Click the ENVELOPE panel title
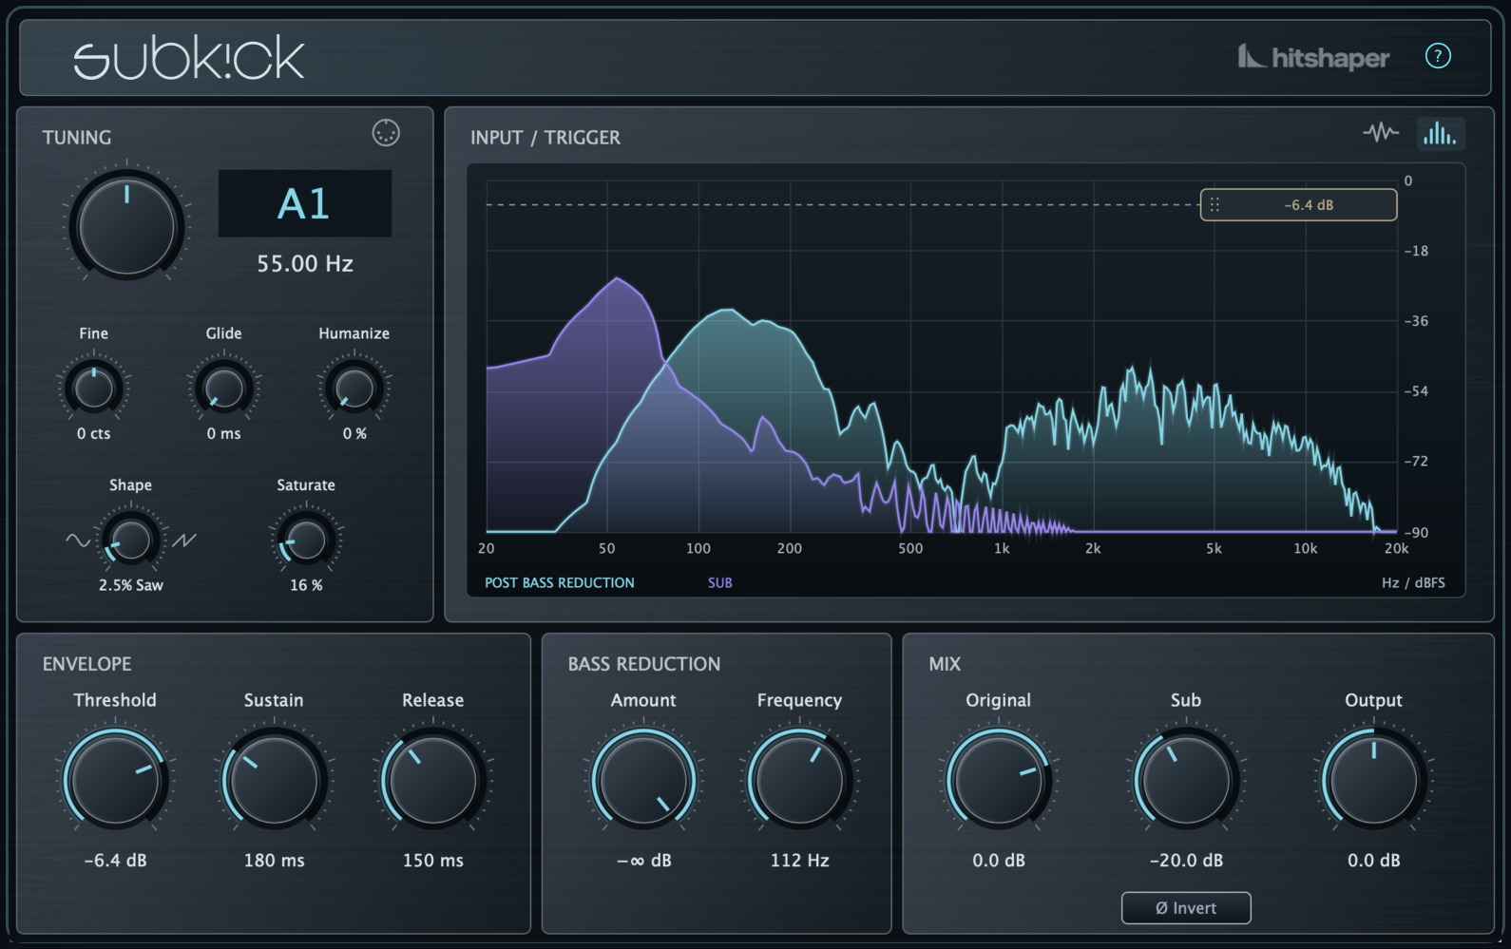This screenshot has width=1511, height=949. point(87,664)
